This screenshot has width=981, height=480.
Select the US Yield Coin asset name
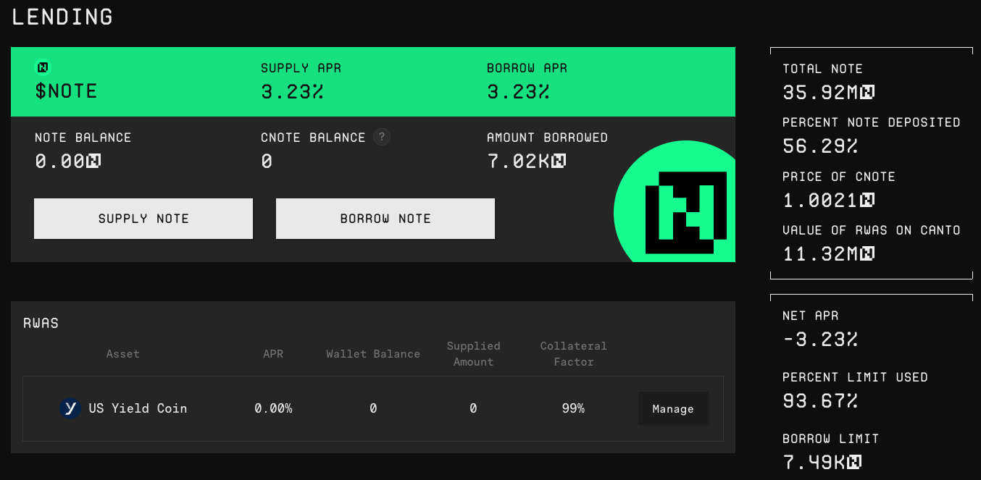coord(138,408)
